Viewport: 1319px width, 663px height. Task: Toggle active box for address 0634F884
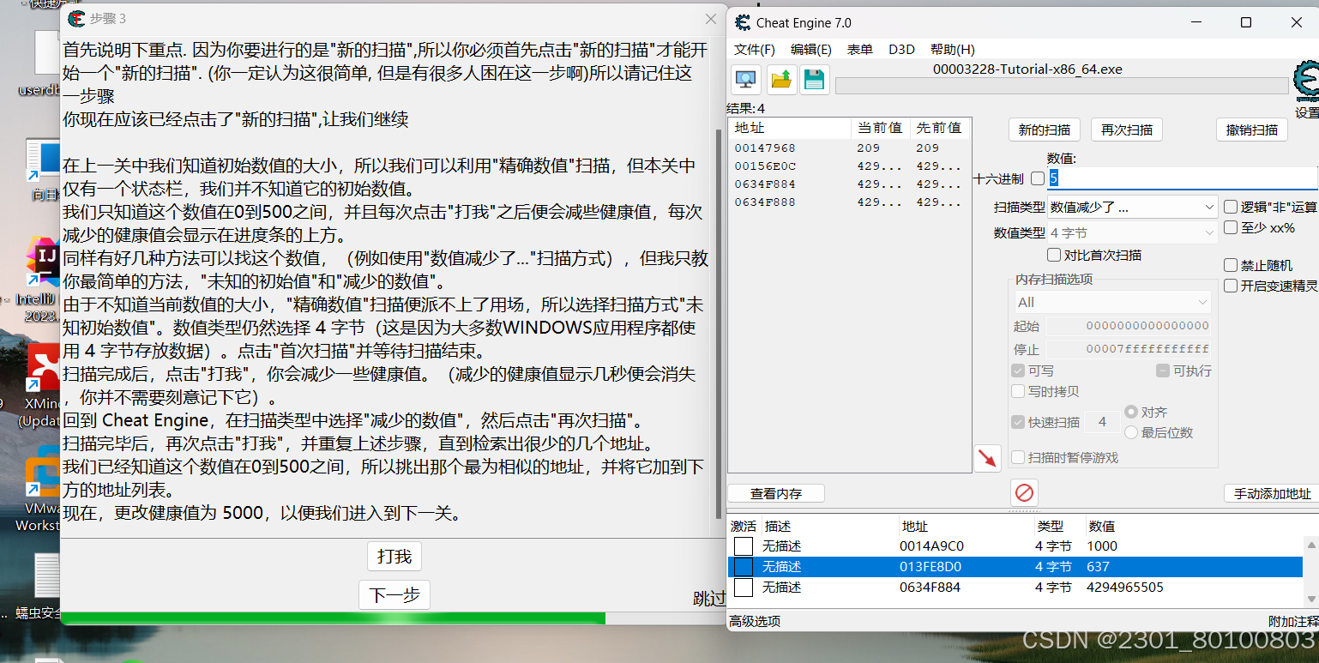(x=744, y=588)
